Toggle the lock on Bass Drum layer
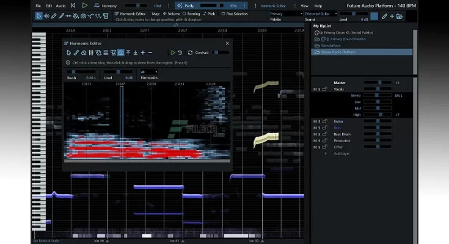 click(x=325, y=134)
